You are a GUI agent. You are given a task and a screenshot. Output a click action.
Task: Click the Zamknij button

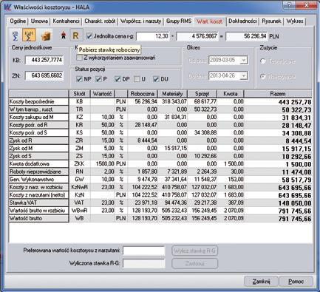pos(261,281)
